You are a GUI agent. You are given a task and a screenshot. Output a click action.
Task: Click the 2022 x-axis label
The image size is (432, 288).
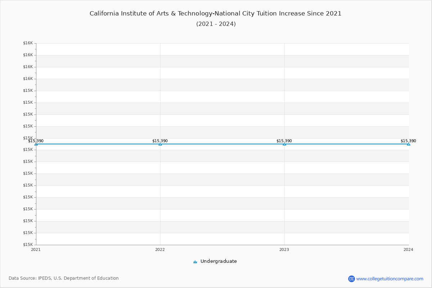[160, 249]
